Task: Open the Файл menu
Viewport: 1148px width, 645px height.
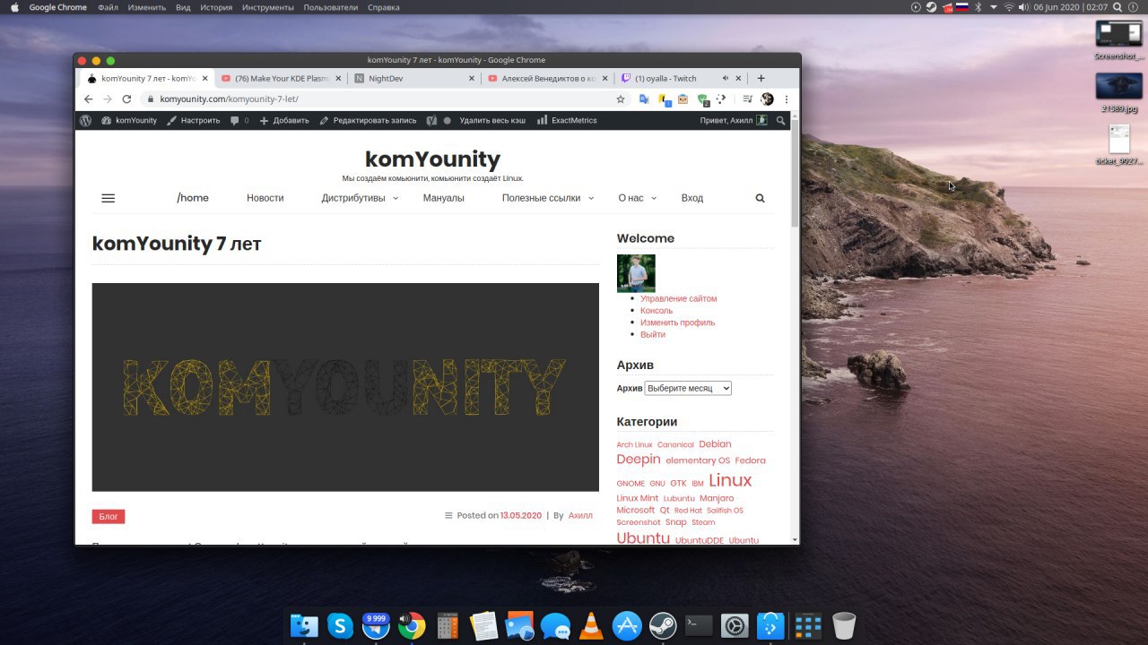Action: 108,7
